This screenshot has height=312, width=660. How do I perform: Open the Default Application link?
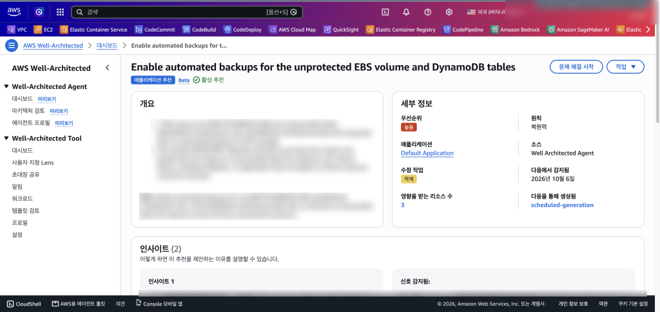tap(427, 153)
